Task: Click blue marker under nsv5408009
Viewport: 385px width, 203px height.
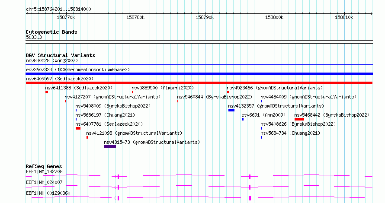Action: pos(76,110)
